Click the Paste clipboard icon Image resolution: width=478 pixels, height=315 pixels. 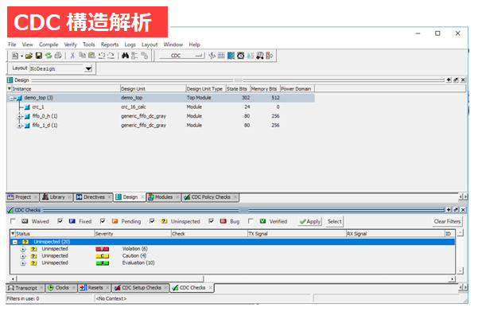[91, 56]
